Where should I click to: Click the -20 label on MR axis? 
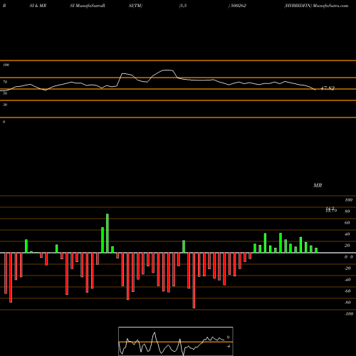tap(347, 268)
